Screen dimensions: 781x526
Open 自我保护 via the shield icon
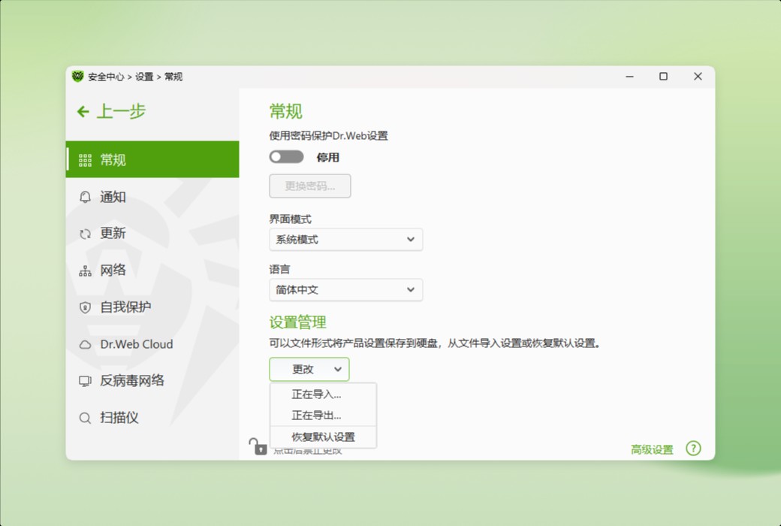(x=85, y=307)
